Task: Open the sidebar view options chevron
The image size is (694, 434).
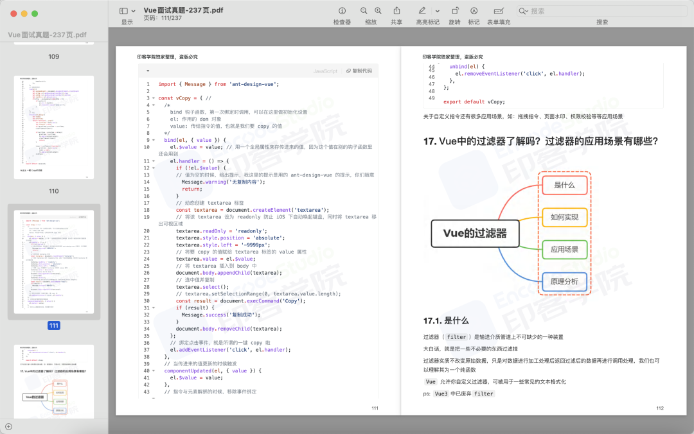Action: (133, 11)
